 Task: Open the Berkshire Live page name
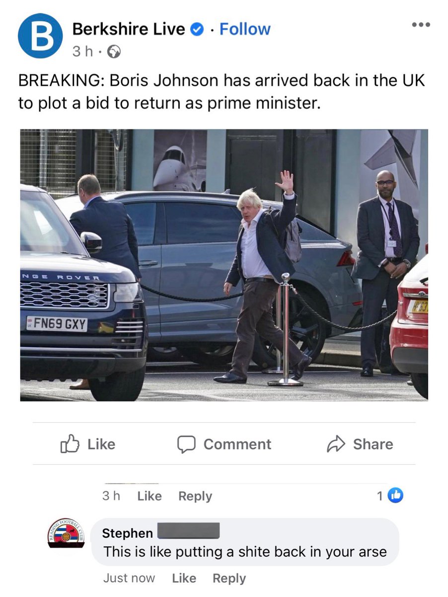[129, 29]
